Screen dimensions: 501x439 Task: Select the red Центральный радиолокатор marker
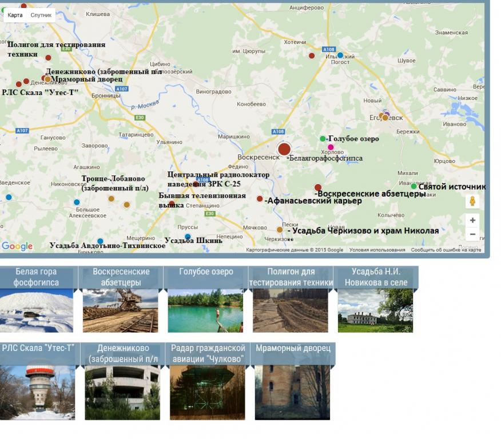[196, 183]
